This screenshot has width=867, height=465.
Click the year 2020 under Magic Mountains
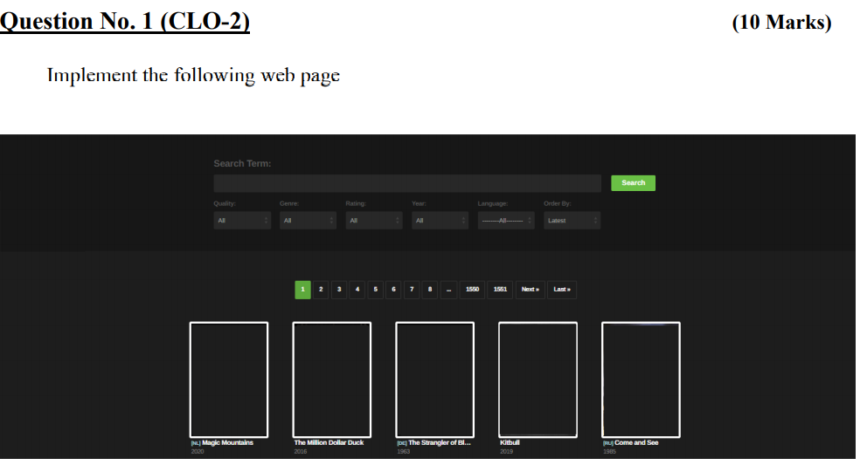[198, 452]
